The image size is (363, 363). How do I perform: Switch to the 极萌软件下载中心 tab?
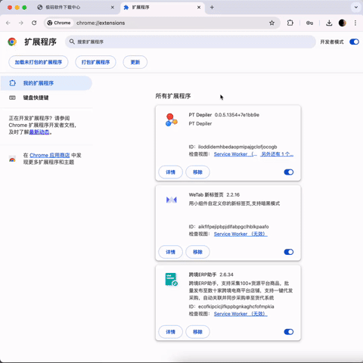[x=76, y=8]
